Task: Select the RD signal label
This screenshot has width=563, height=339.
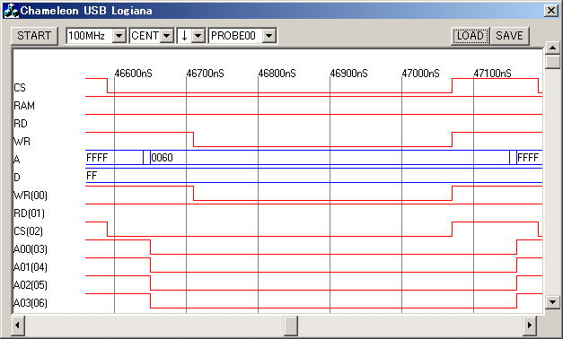Action: 21,124
